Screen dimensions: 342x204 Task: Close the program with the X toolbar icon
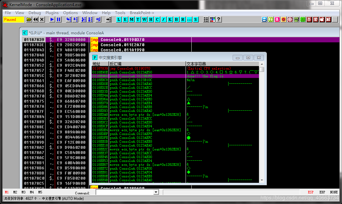[42, 20]
